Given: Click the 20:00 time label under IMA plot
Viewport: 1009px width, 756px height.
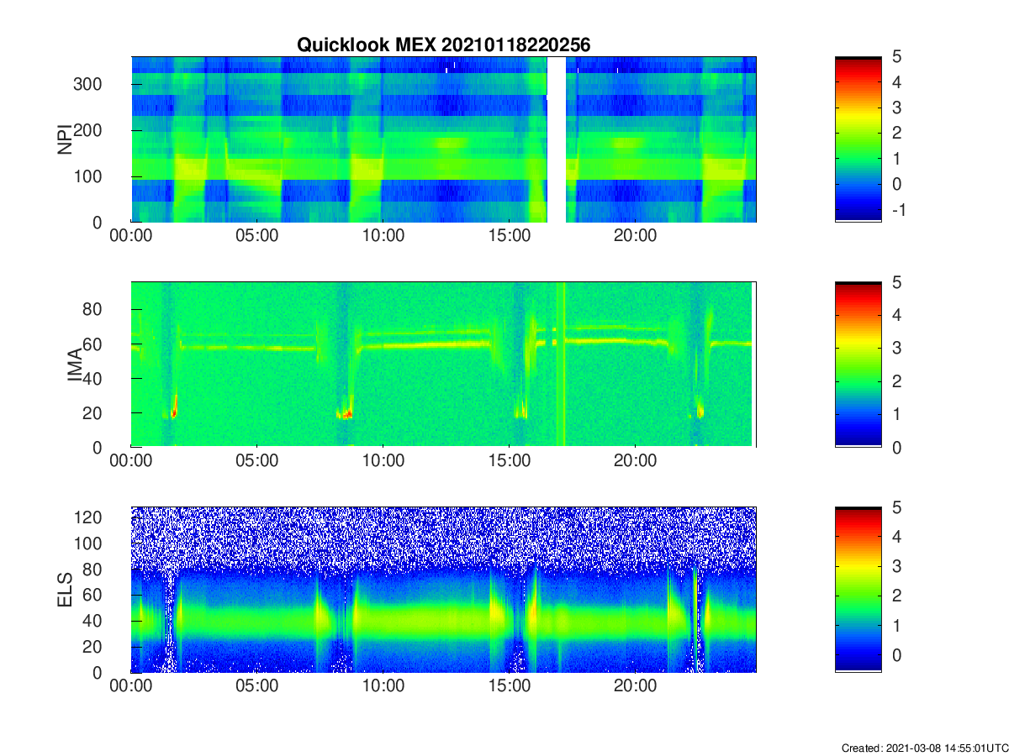Looking at the screenshot, I should [x=636, y=462].
